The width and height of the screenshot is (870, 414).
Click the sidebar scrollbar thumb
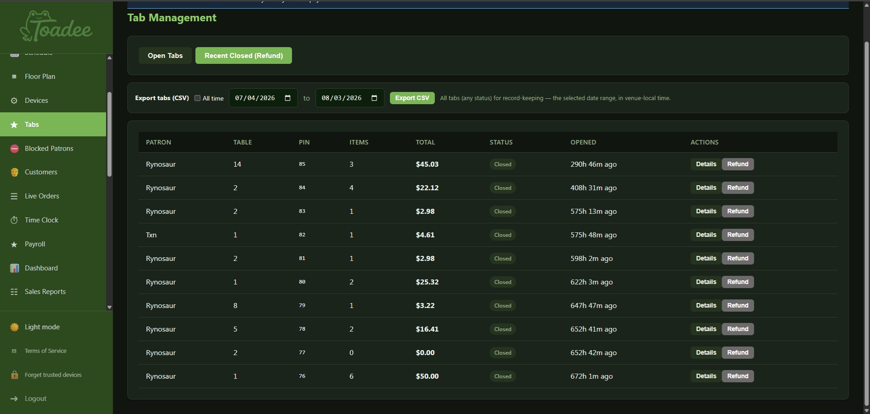(x=109, y=134)
